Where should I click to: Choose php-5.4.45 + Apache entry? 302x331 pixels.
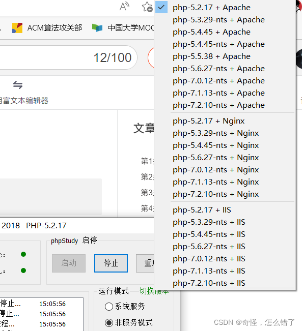point(225,32)
